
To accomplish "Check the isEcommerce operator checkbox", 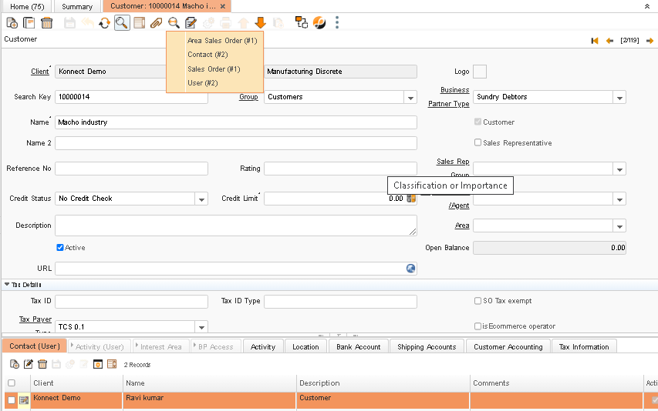I will click(477, 326).
